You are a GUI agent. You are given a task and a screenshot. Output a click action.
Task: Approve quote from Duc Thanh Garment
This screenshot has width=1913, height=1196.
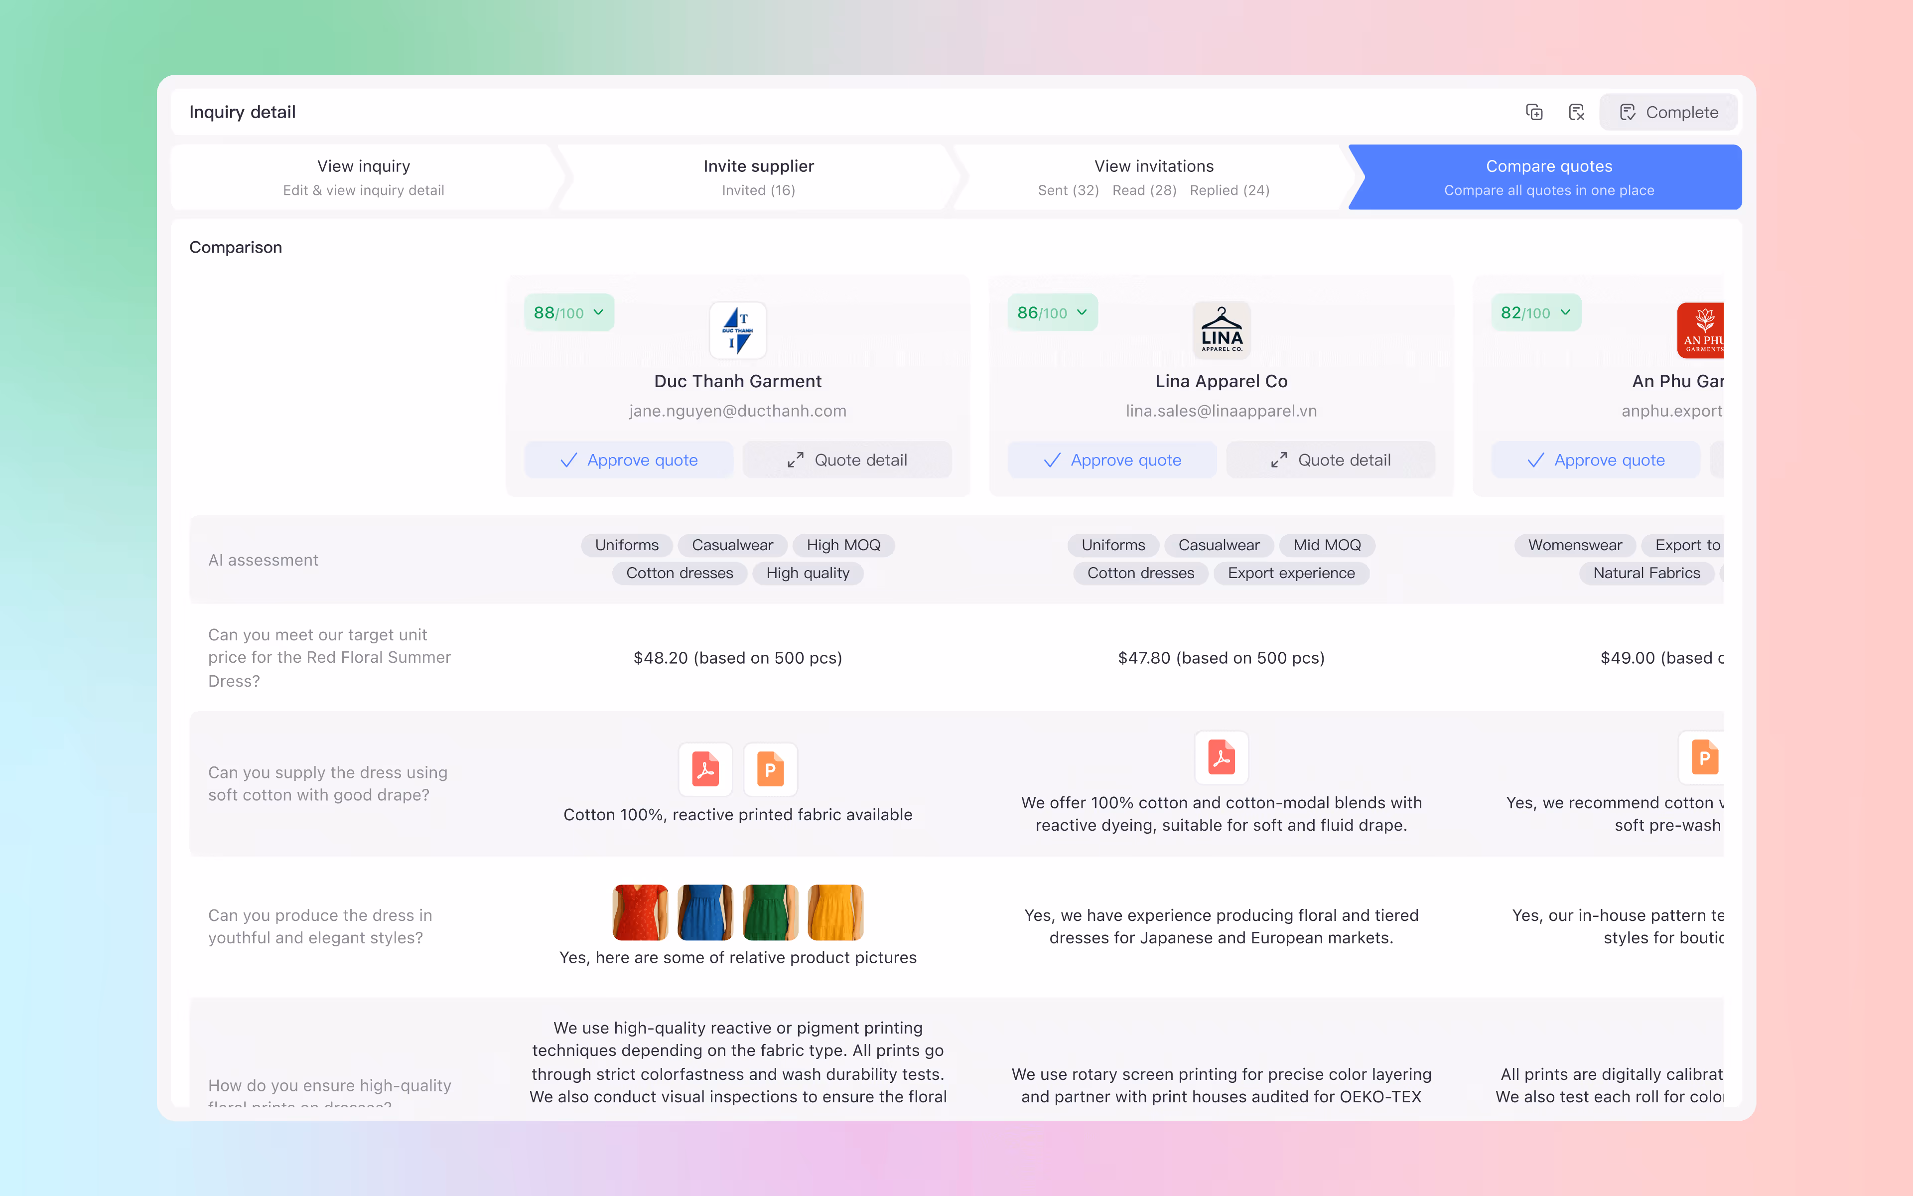click(628, 459)
